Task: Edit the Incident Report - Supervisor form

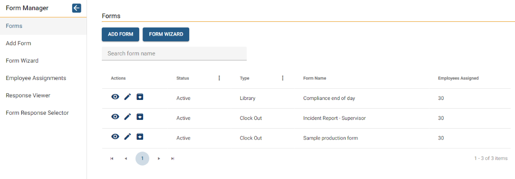Action: 128,117
